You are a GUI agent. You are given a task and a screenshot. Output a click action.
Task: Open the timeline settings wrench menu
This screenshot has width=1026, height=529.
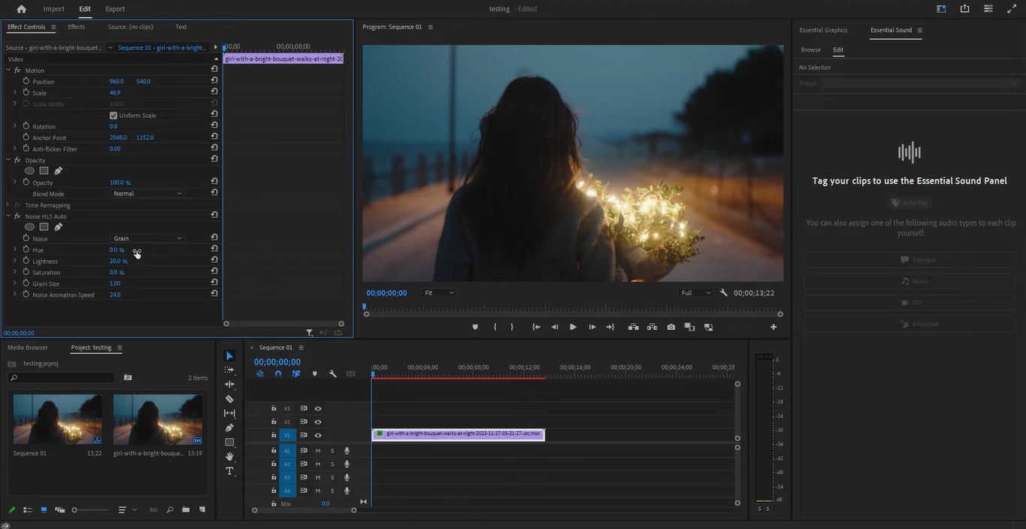333,373
